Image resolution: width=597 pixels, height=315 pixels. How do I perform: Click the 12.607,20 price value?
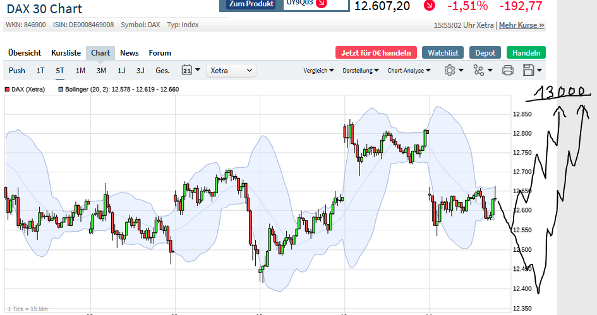[382, 6]
